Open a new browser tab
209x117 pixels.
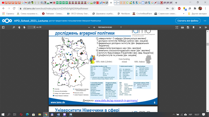176,3
